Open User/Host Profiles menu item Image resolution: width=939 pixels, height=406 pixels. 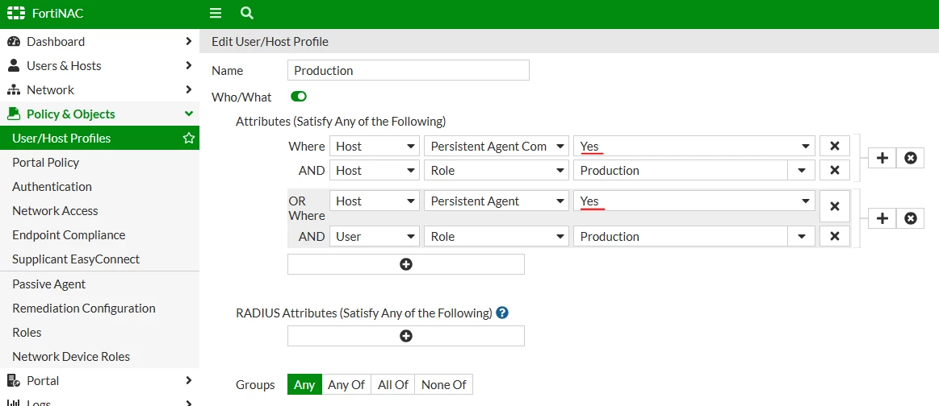99,139
